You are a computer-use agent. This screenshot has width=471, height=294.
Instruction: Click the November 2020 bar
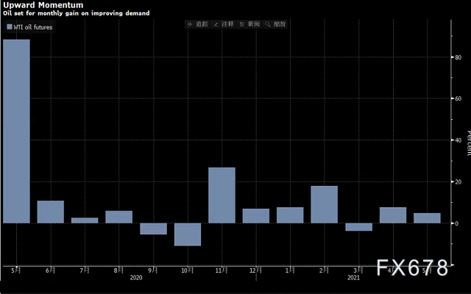pyautogui.click(x=222, y=195)
